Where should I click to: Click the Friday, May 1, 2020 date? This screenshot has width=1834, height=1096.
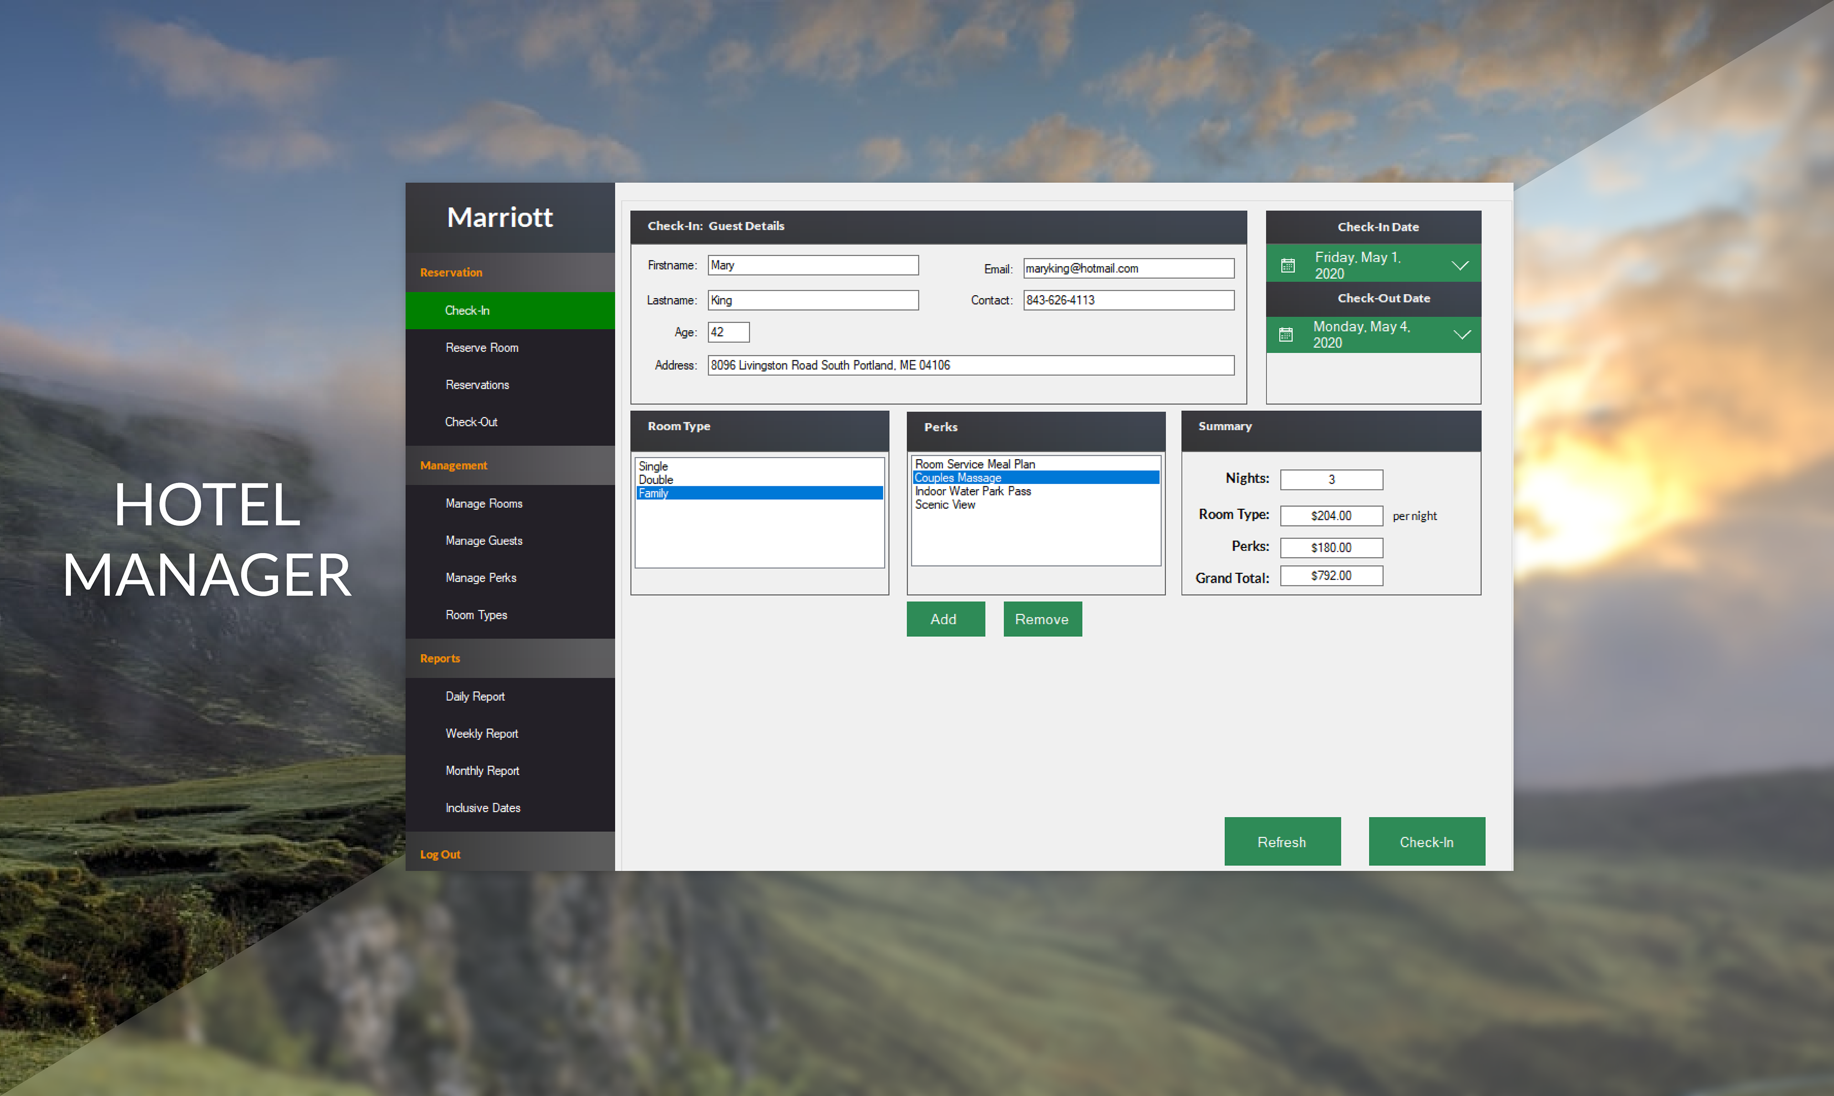pyautogui.click(x=1358, y=265)
